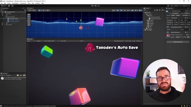This screenshot has width=191, height=107.
Task: Open the Tag dropdown in Inspector
Action: coord(175,13)
